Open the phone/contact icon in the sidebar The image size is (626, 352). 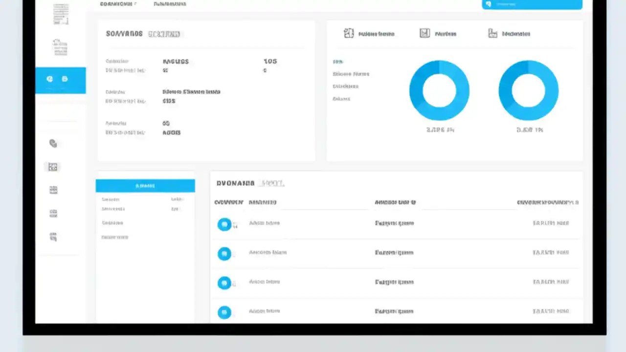[x=53, y=143]
